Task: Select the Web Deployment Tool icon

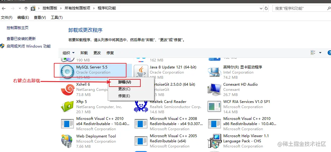Action: click(x=67, y=141)
